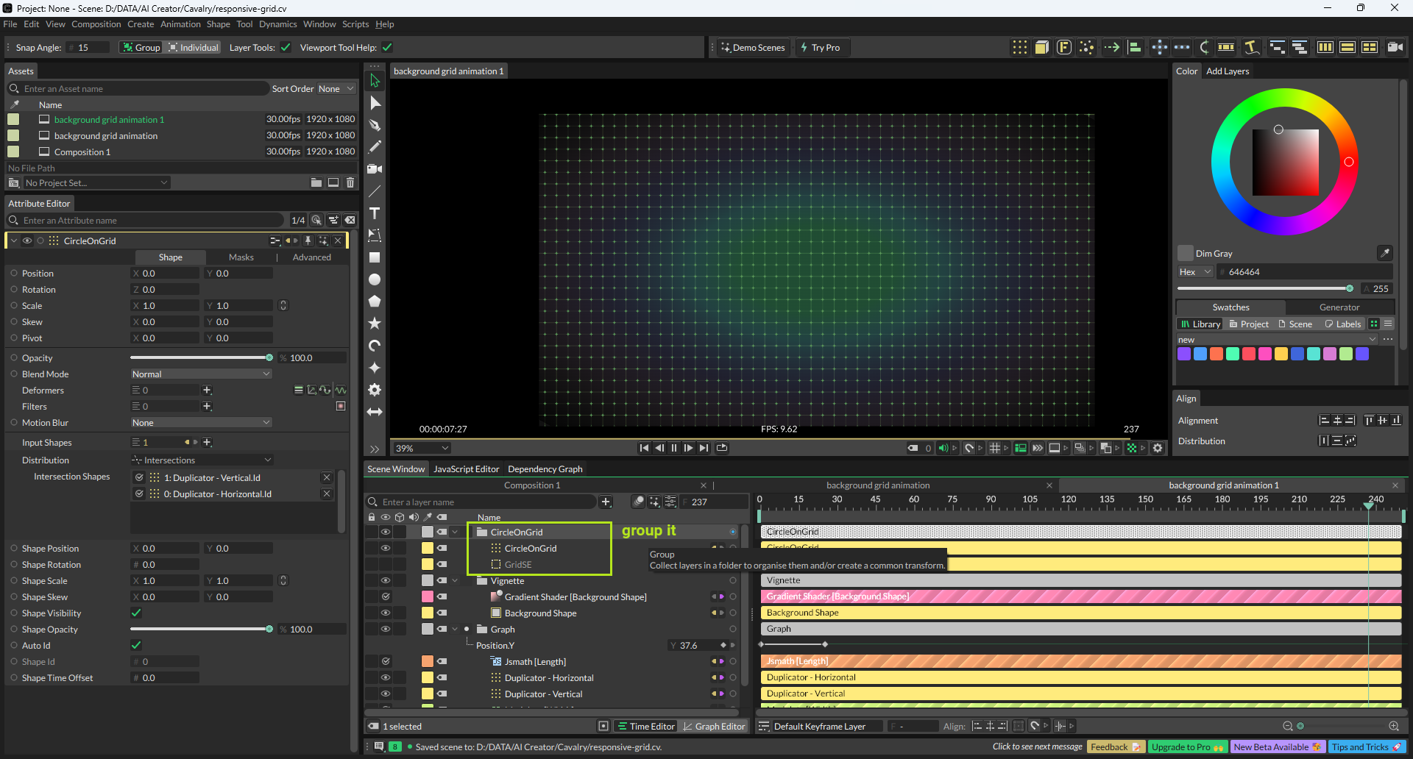The width and height of the screenshot is (1413, 759).
Task: Open the Dynamics menu
Action: tap(277, 24)
